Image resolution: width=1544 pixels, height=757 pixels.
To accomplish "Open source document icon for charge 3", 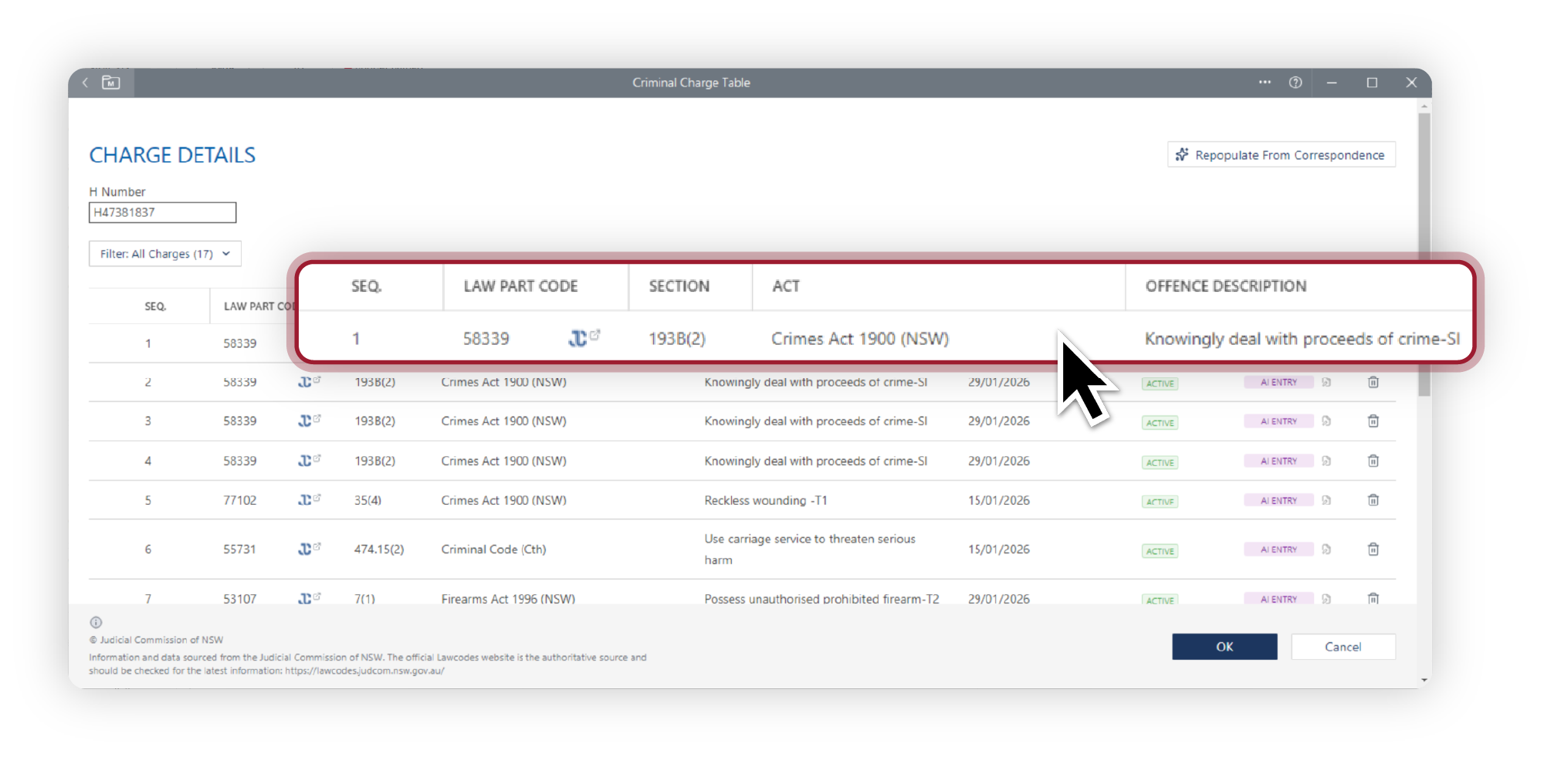I will [1326, 421].
